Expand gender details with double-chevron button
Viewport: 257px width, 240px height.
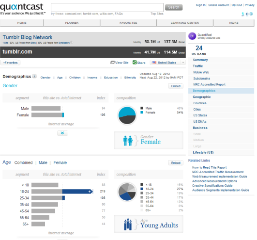coord(62,133)
